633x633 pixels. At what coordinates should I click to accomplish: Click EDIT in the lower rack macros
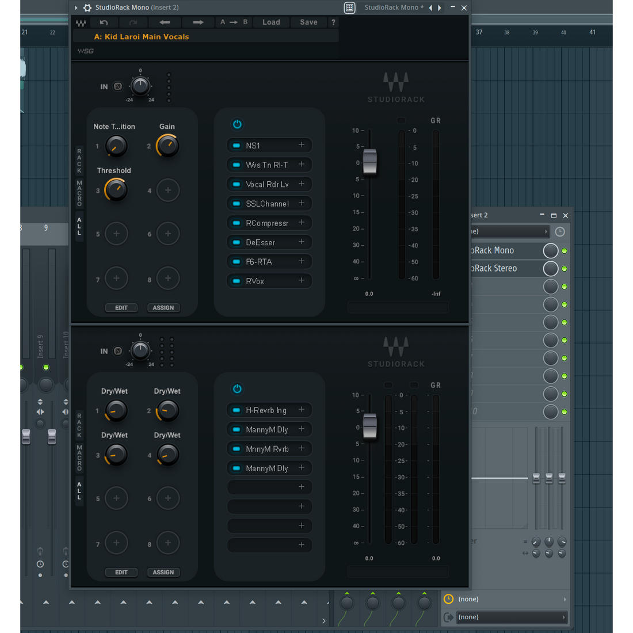(x=121, y=573)
